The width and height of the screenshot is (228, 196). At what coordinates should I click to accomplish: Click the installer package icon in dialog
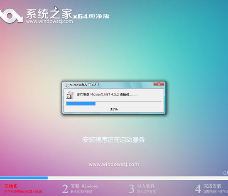(x=70, y=95)
